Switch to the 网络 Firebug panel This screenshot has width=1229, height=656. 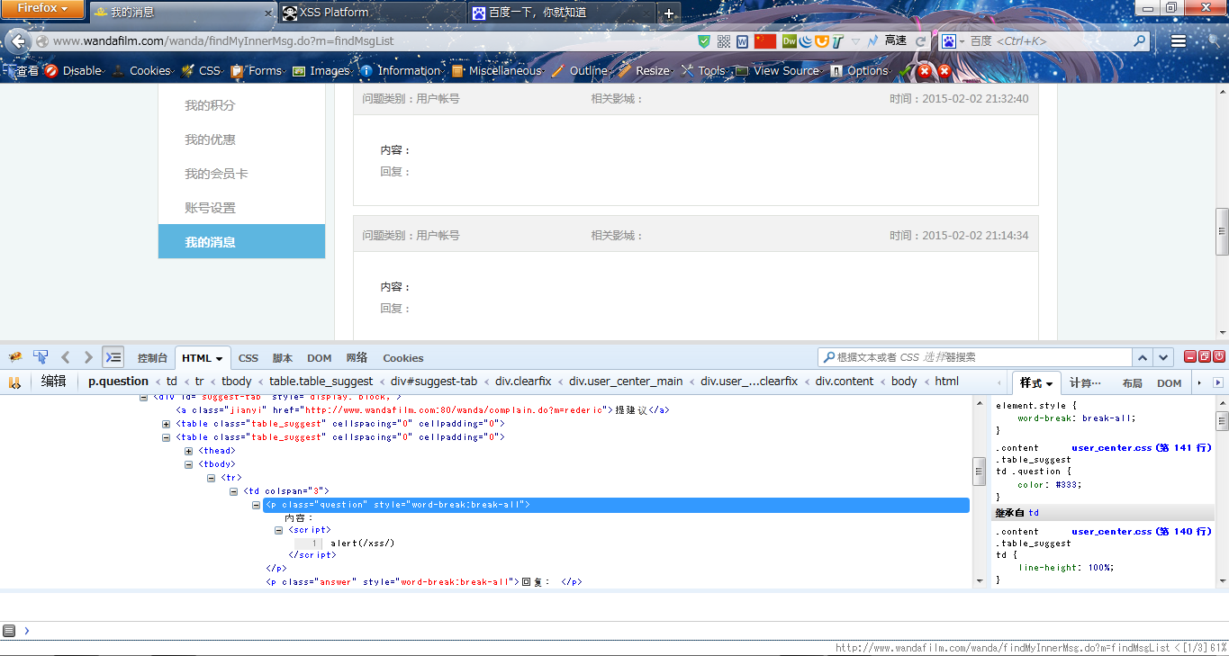(x=357, y=358)
